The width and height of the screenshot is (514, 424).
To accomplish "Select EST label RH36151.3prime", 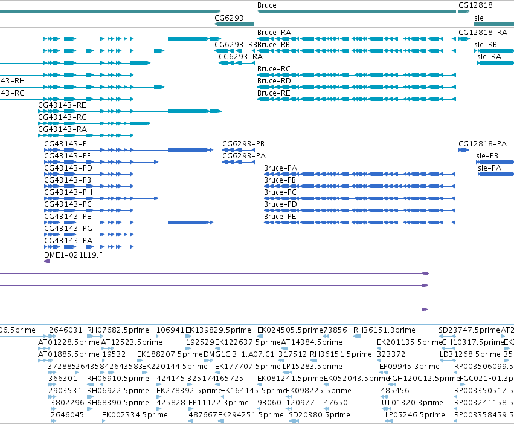I will [x=384, y=330].
